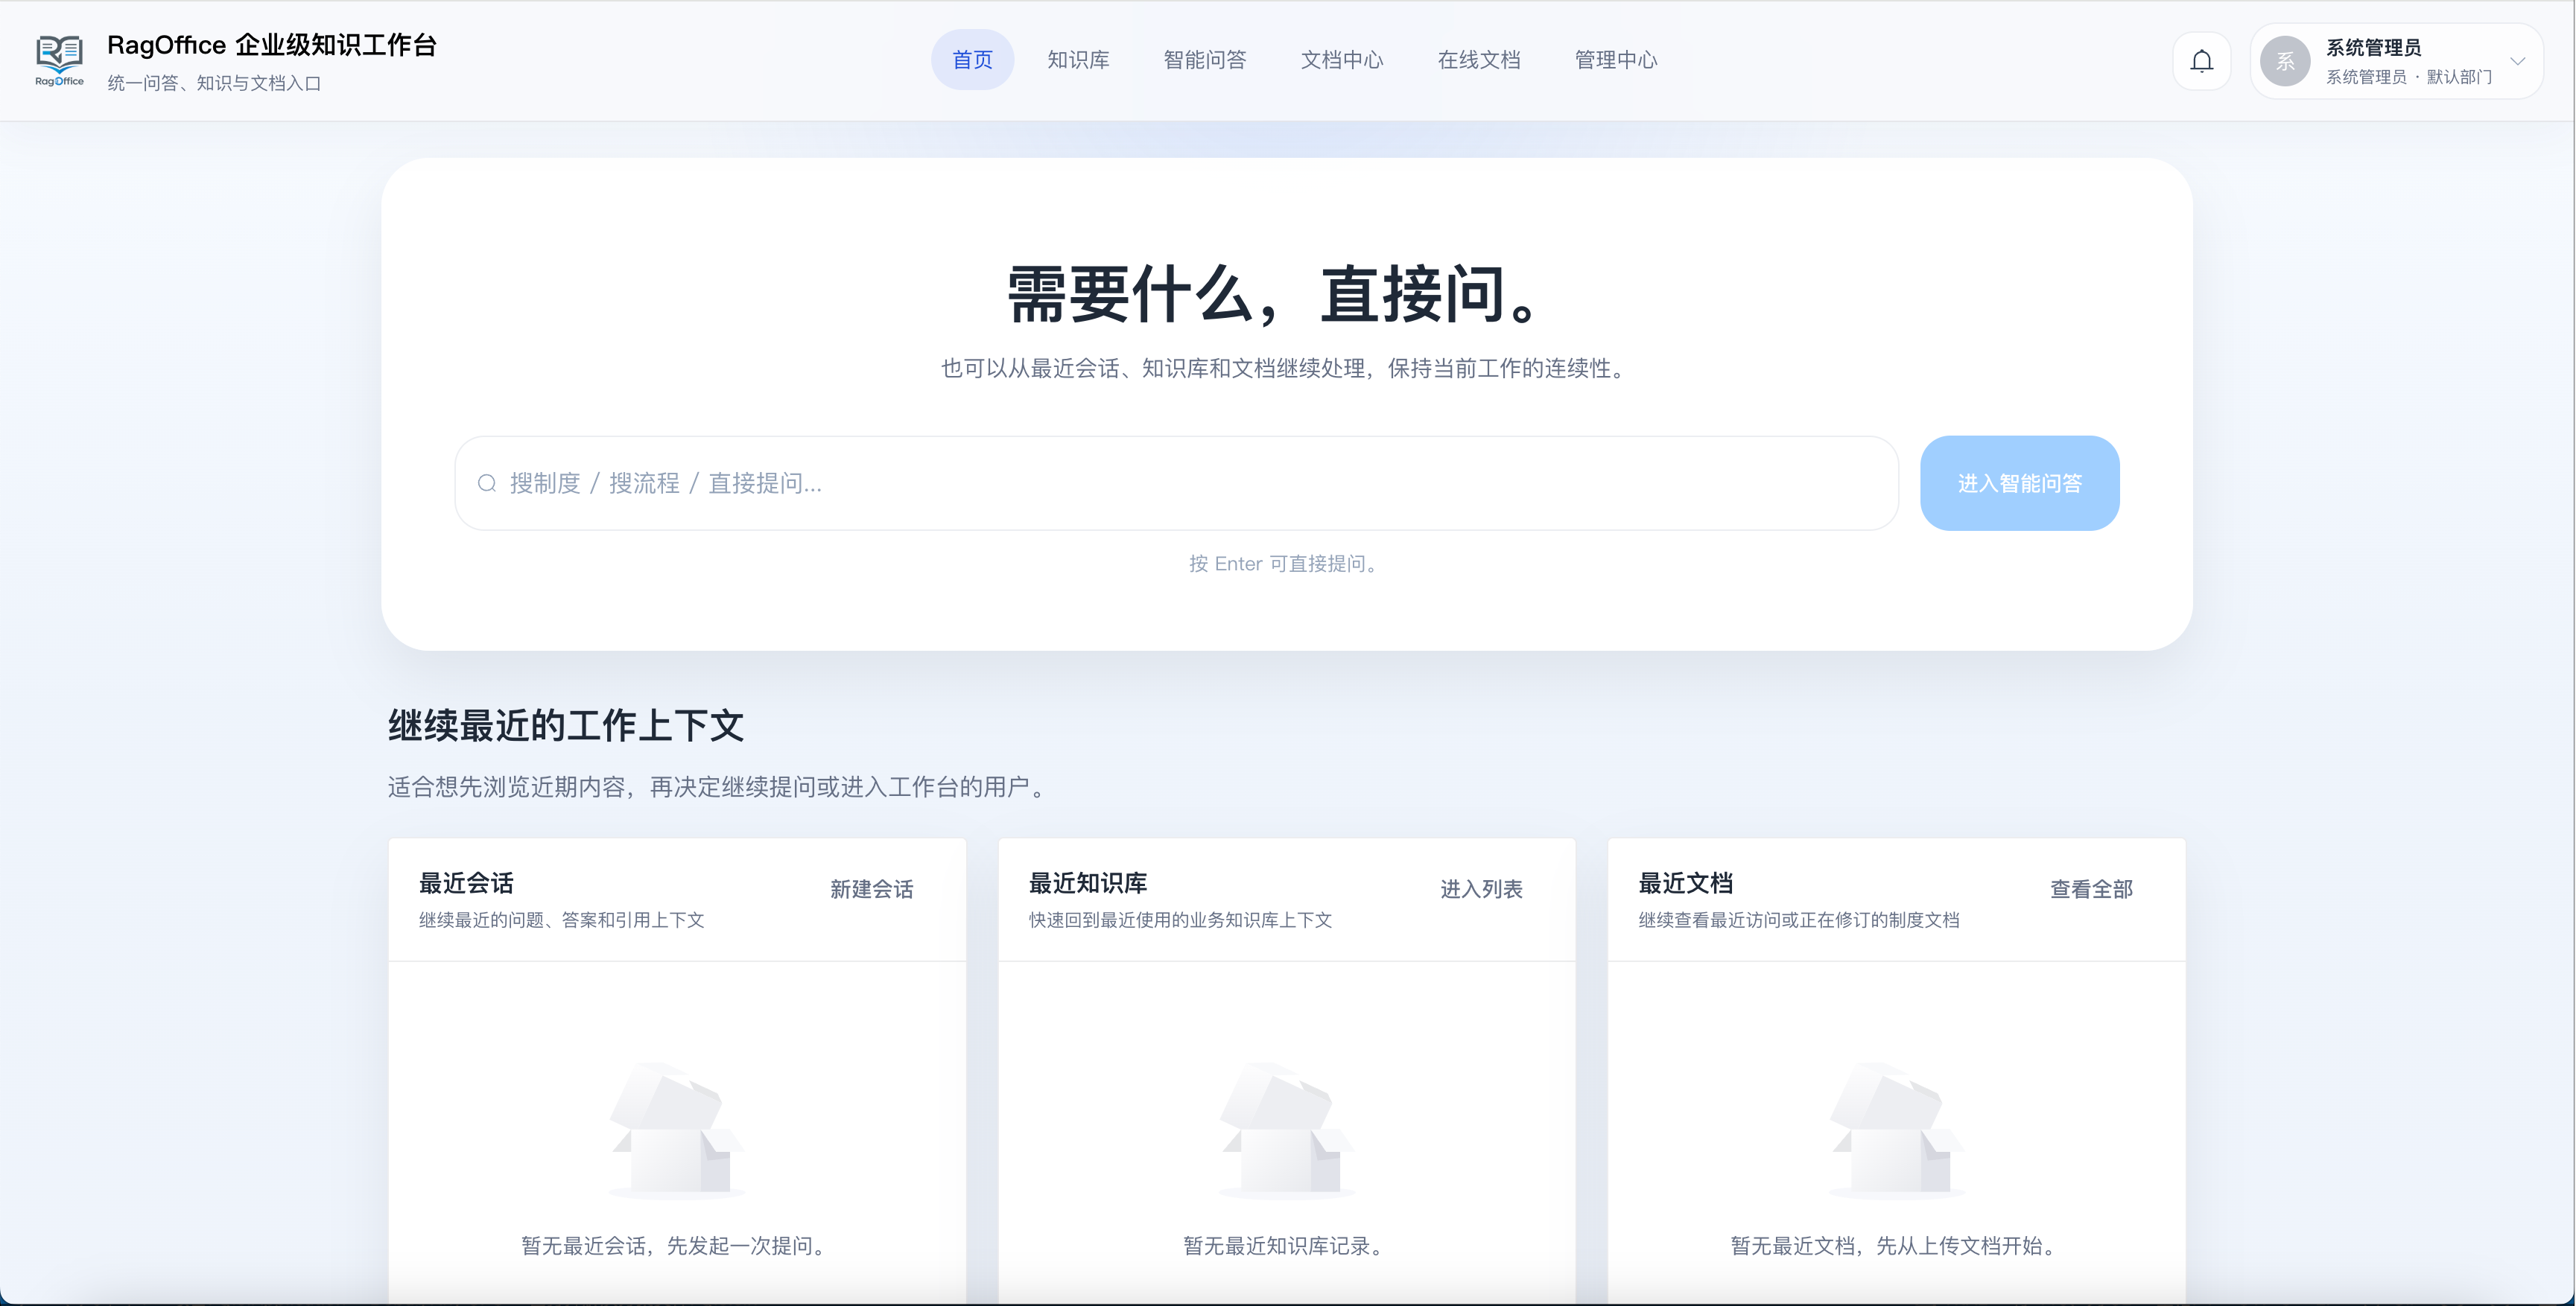Click the system administrator avatar circle
The width and height of the screenshot is (2576, 1306).
(x=2285, y=61)
